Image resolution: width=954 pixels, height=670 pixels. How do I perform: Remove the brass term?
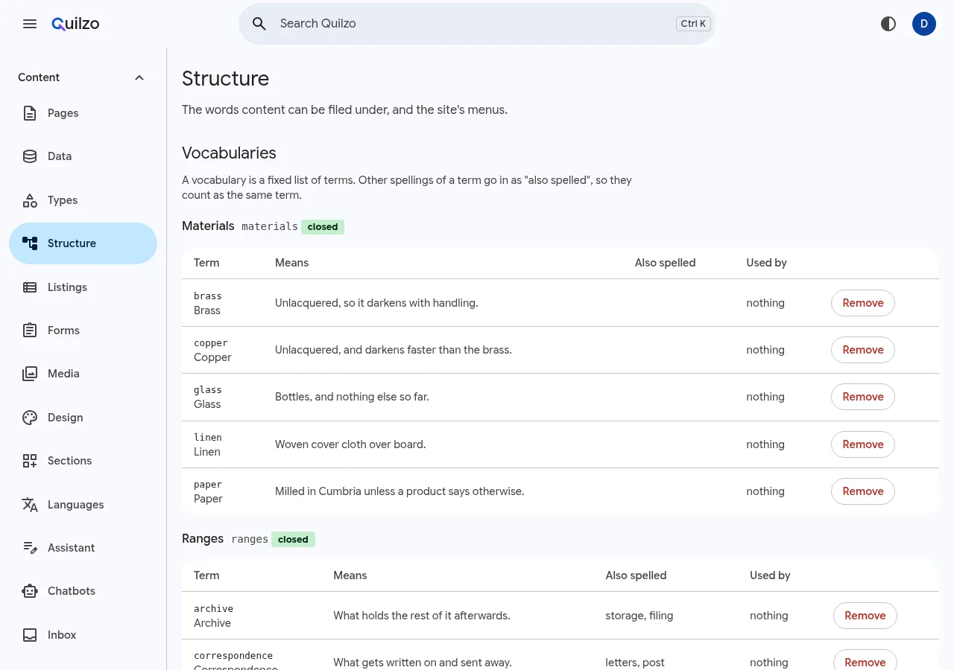pos(863,303)
